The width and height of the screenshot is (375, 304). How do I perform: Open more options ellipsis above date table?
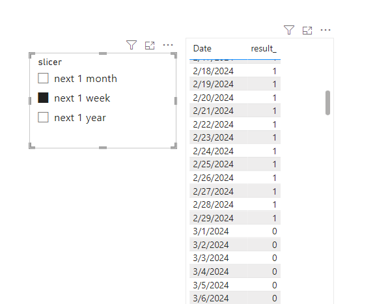pyautogui.click(x=326, y=30)
